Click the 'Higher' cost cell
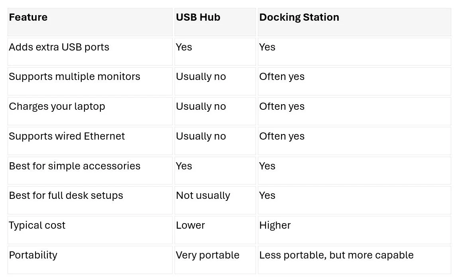 pos(354,230)
